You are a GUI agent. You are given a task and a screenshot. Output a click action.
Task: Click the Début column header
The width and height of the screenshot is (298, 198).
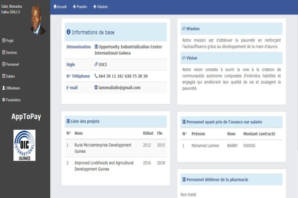coord(148,133)
